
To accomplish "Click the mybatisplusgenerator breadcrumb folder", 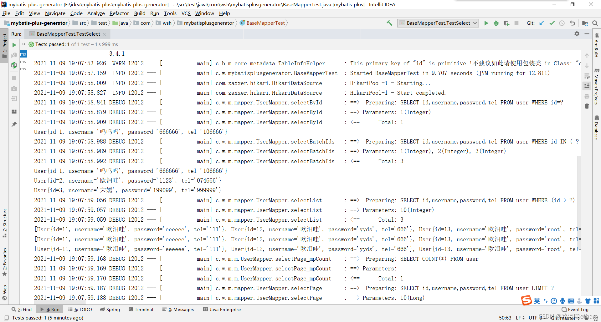I will tap(206, 23).
